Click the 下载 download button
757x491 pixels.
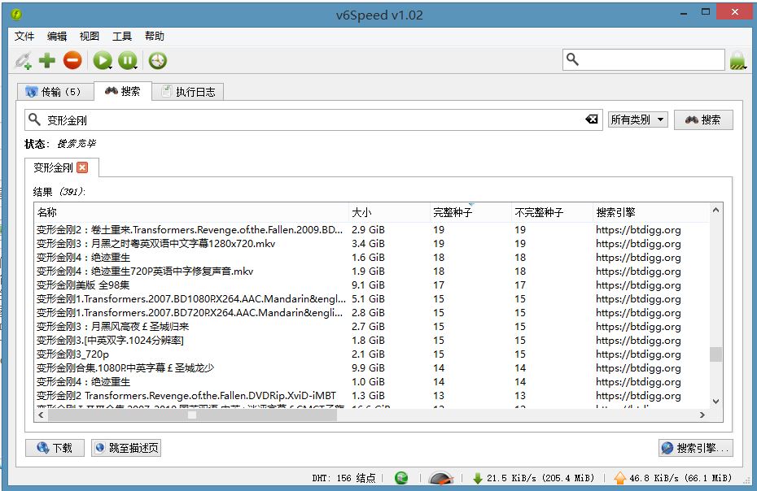click(55, 448)
